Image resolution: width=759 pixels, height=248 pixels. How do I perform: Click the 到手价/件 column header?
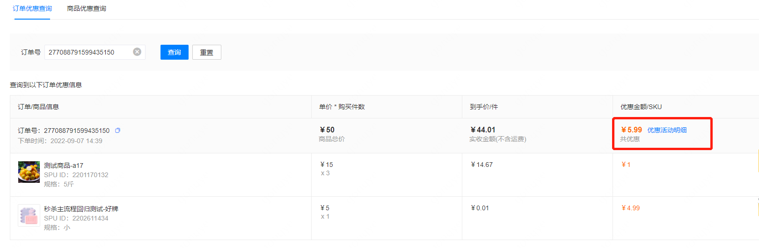[484, 107]
